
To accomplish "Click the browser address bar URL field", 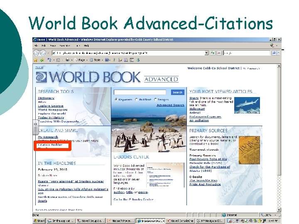I will tap(128, 53).
